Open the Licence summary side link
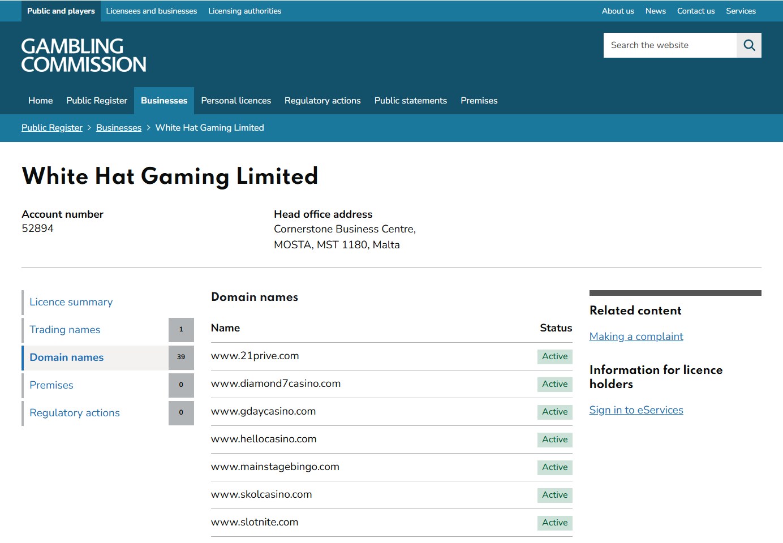The height and width of the screenshot is (543, 783). [71, 302]
